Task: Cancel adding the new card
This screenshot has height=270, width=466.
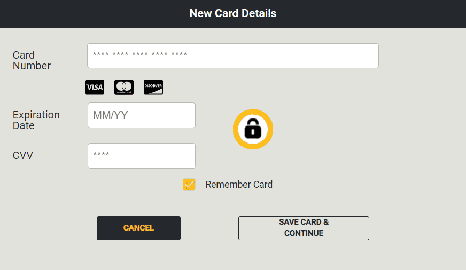Action: (x=138, y=228)
